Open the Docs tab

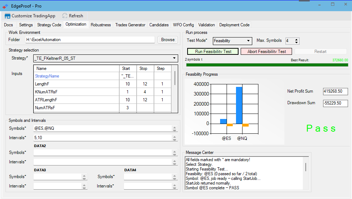click(x=9, y=25)
